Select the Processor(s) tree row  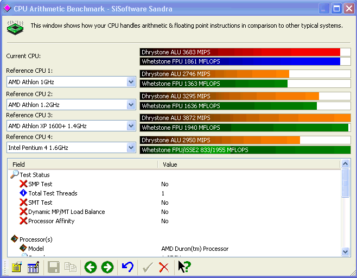[36, 239]
